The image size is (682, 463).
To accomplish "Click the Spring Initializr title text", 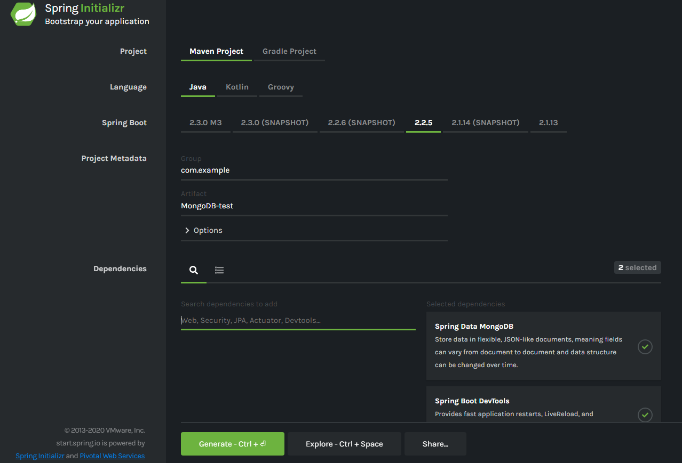I will click(85, 8).
